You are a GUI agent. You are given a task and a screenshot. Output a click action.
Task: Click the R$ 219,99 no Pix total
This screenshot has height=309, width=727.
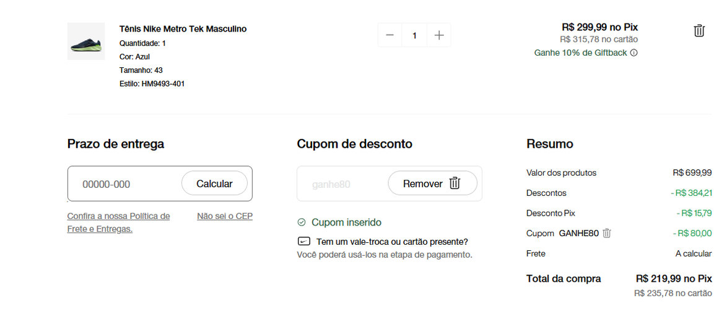(674, 279)
